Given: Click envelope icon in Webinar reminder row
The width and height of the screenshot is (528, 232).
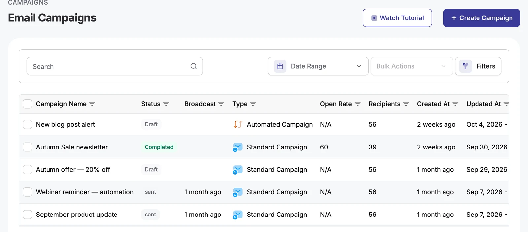Looking at the screenshot, I should (x=238, y=192).
